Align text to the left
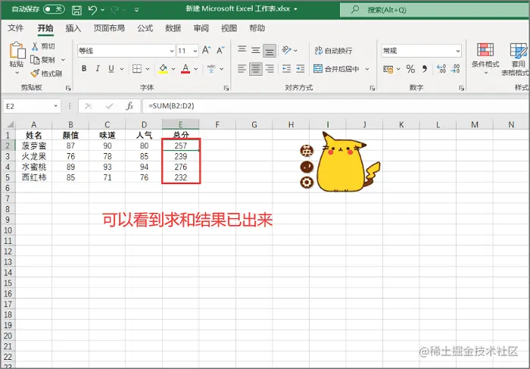Image resolution: width=530 pixels, height=369 pixels. 242,69
